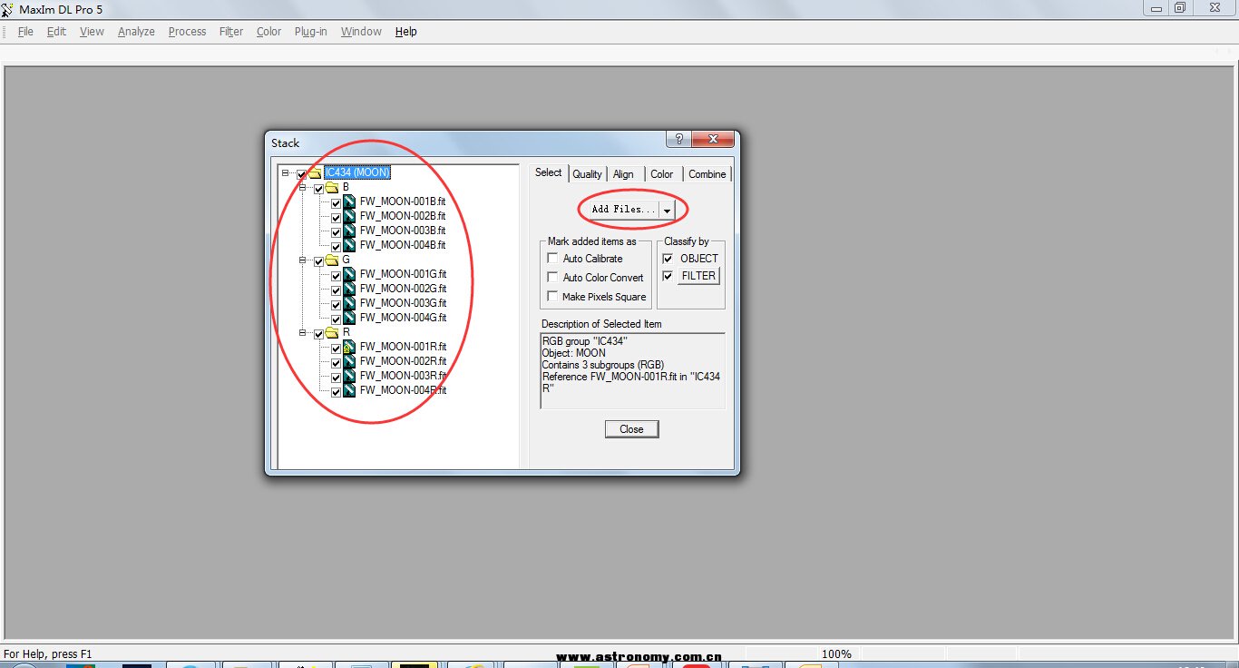
Task: Click the file icon for FW_MOON-003B.fit
Action: [349, 231]
